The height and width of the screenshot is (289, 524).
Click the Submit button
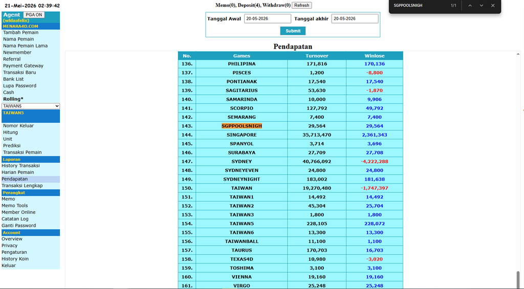293,31
